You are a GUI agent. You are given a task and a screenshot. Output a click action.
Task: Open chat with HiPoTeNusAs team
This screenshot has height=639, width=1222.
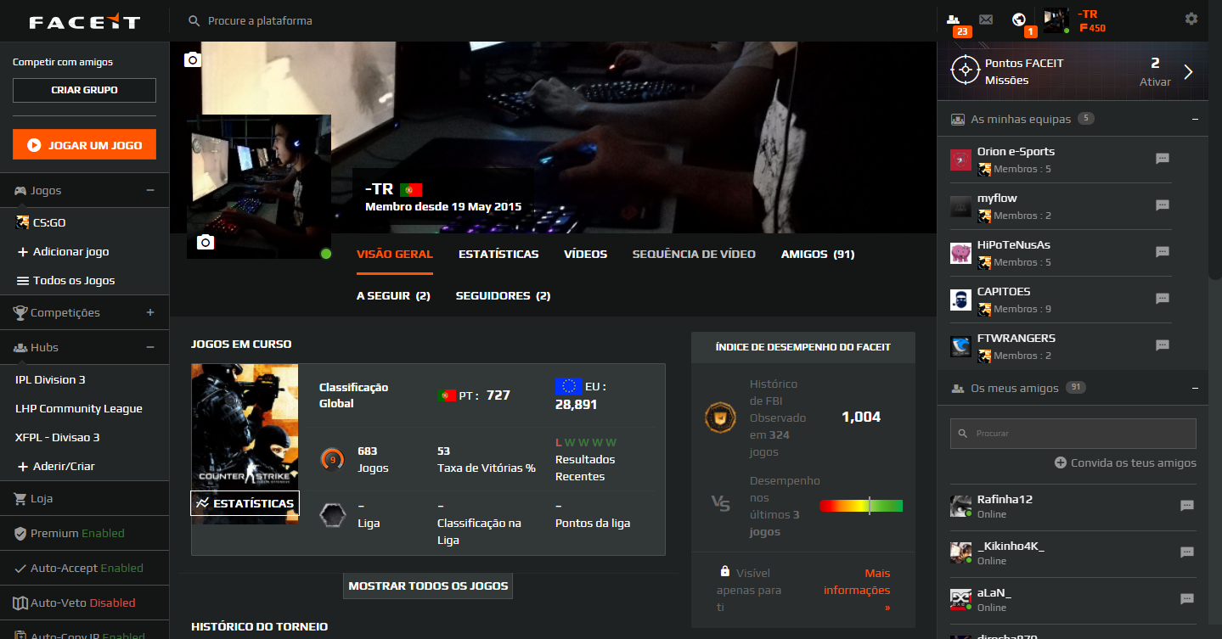click(1163, 252)
